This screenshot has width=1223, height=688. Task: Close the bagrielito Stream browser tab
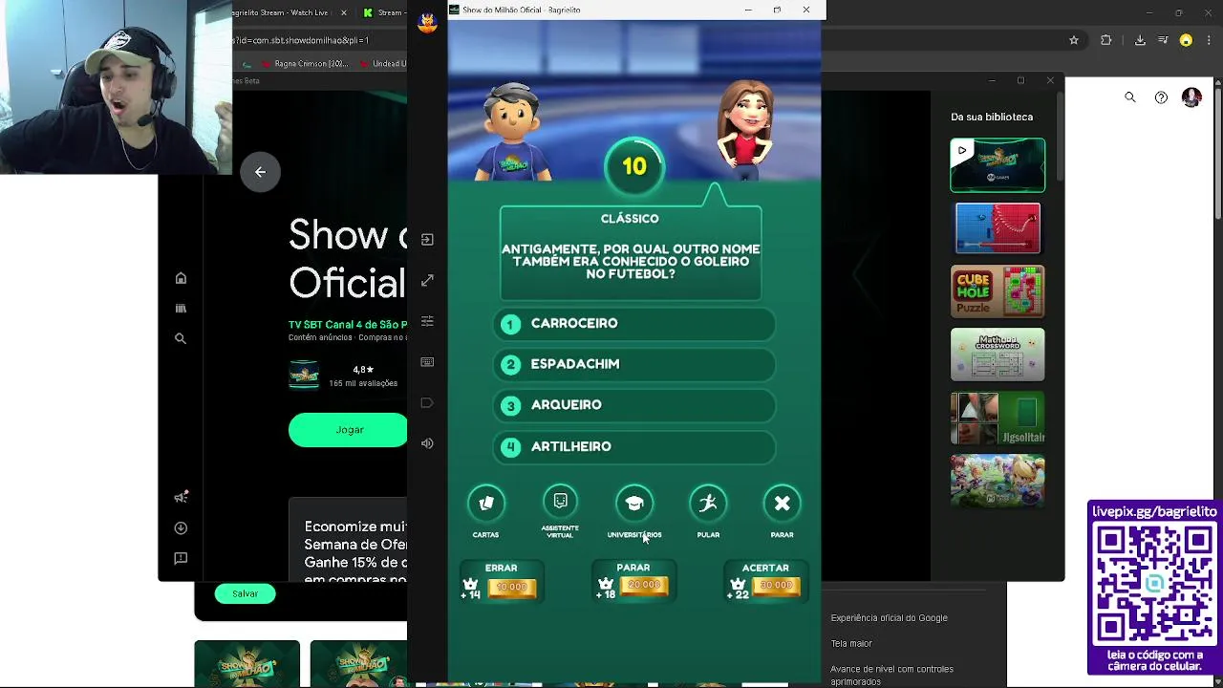pyautogui.click(x=342, y=12)
